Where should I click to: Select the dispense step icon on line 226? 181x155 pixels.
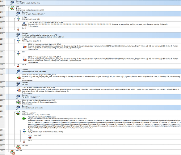(19, 76)
